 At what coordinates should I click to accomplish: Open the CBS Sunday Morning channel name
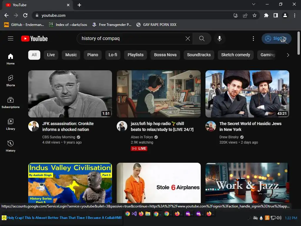(58, 137)
